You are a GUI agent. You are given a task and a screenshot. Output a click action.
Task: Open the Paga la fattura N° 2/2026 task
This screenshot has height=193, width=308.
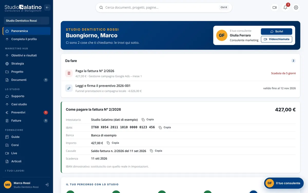point(180,73)
